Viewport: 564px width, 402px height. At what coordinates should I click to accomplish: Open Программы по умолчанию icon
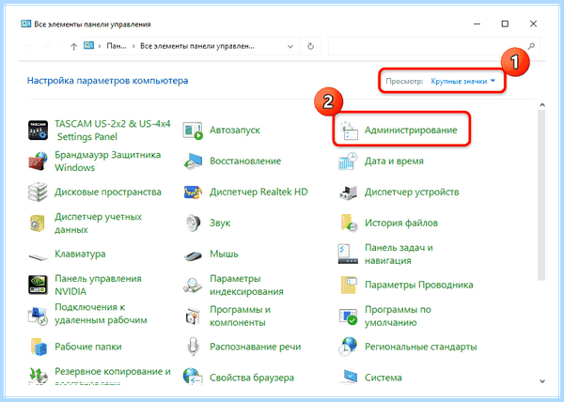click(348, 316)
